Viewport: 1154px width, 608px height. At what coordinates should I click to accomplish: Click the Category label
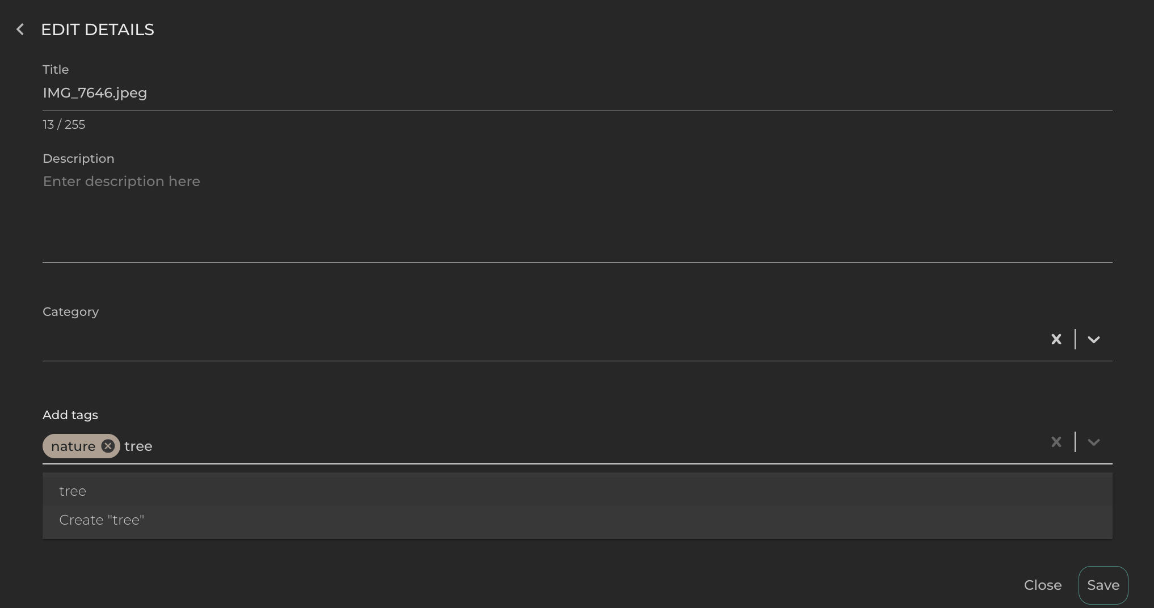click(x=70, y=312)
